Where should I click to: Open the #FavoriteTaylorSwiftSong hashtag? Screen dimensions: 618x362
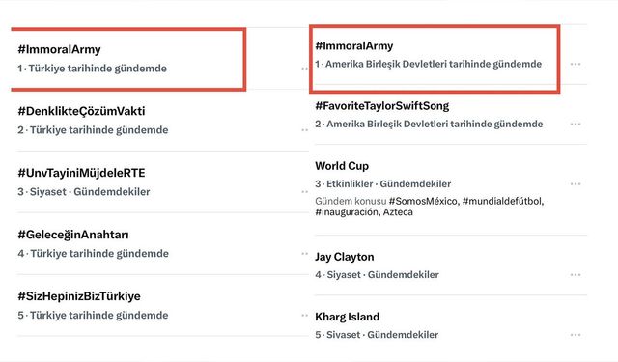tap(382, 106)
